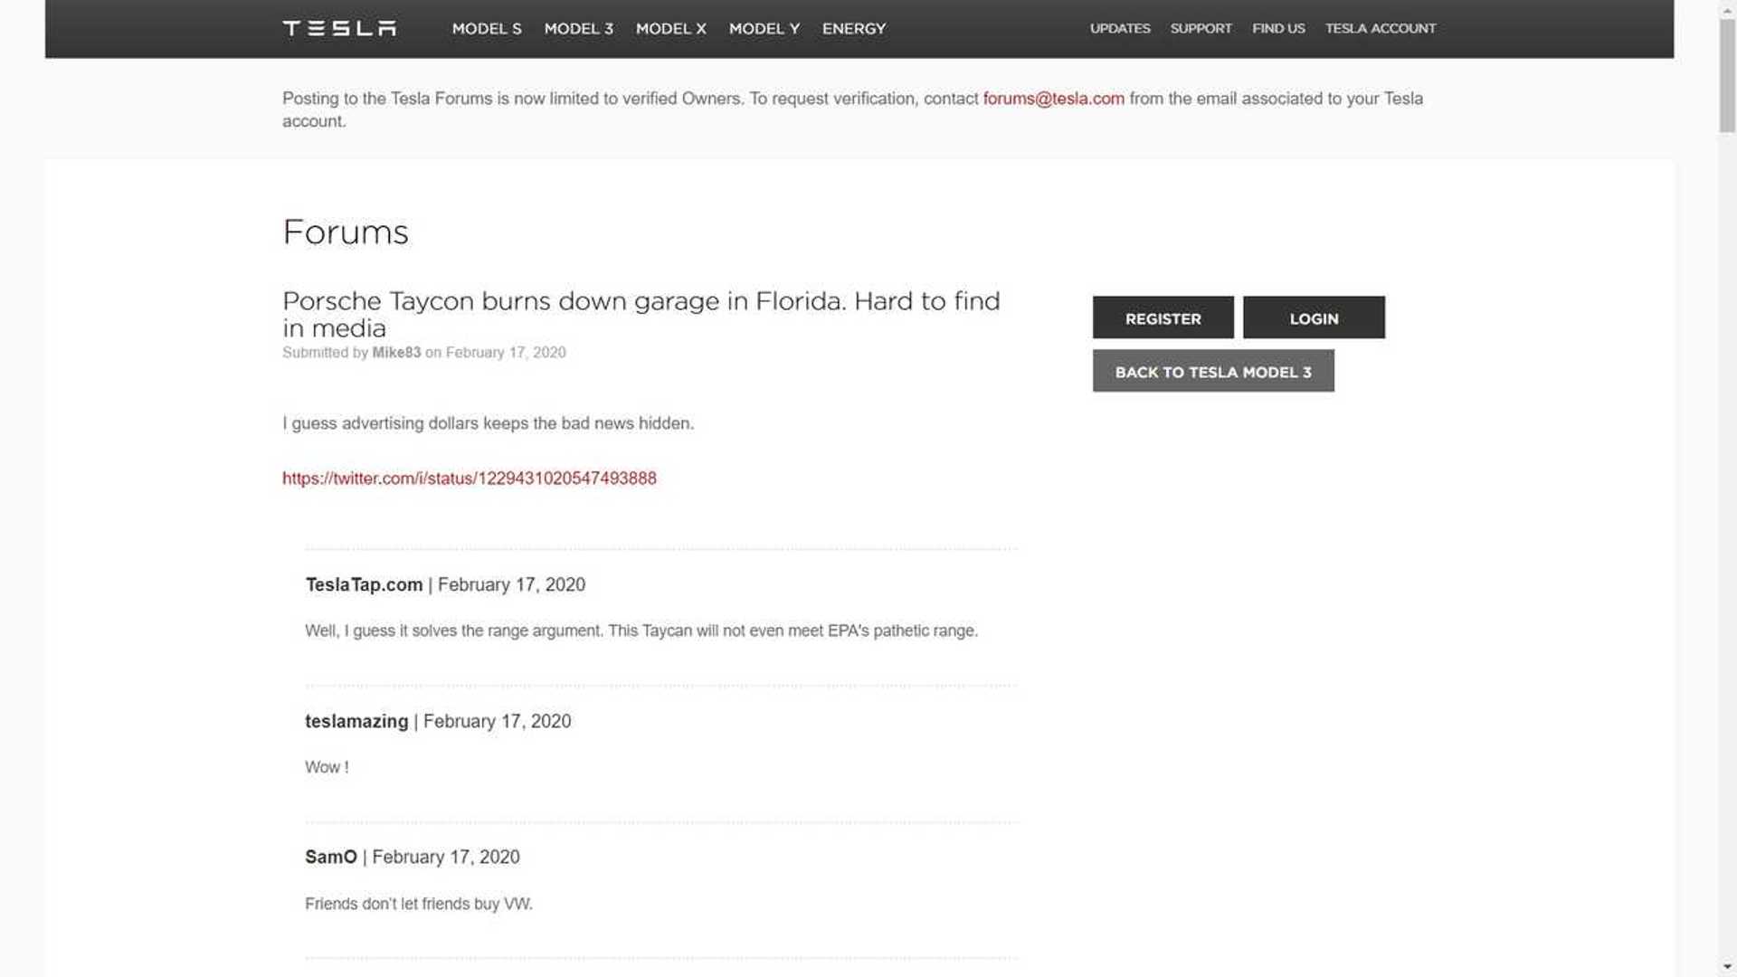Open the Twitter status link
The width and height of the screenshot is (1737, 977).
tap(470, 479)
